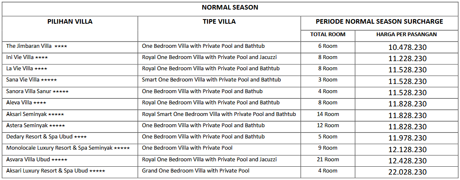Viewport: 460px width, 180px height.
Task: Select The Jimbaran Villa row name
Action: 36,46
